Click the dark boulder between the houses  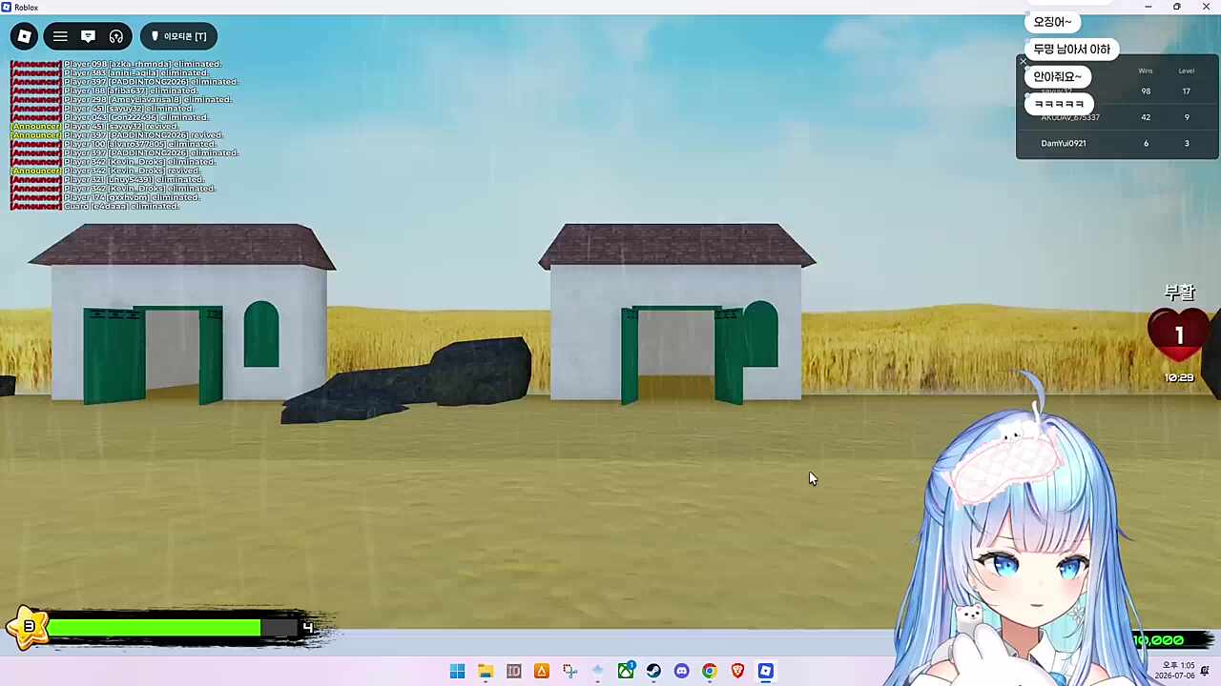click(x=408, y=381)
